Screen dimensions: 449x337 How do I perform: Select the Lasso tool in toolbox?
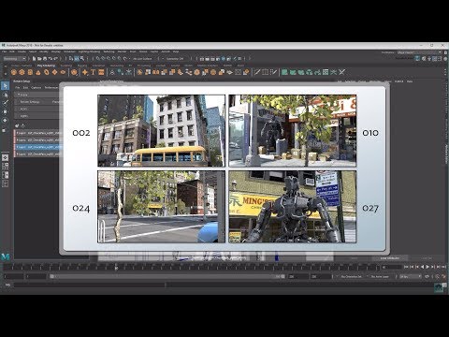coord(6,95)
